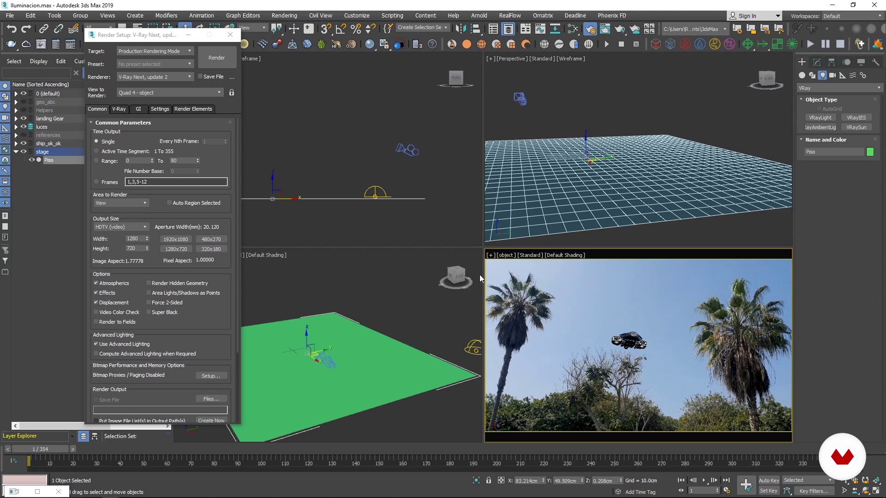
Task: Click the Render button
Action: 216,58
